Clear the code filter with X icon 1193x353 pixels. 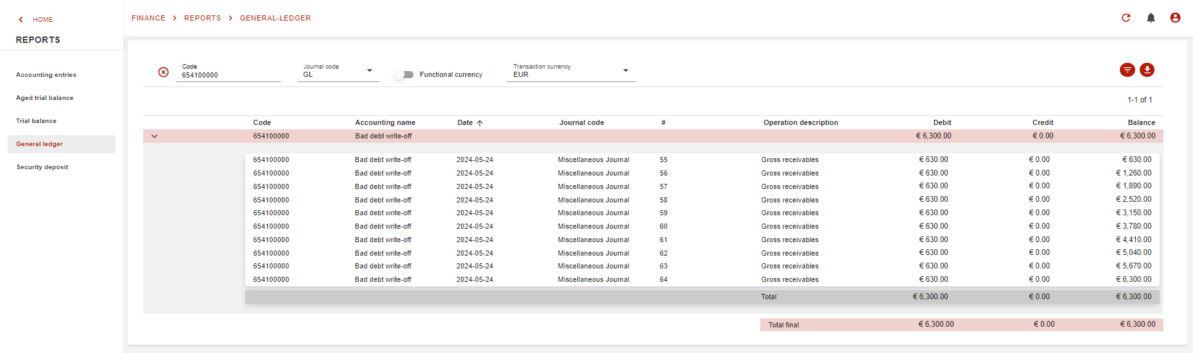tap(164, 72)
